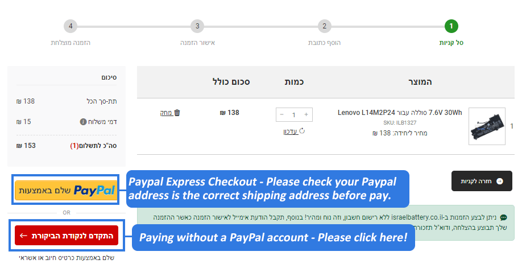Click the PayPal logo on yellow button
Screen dimensions: 522x272
tap(94, 190)
